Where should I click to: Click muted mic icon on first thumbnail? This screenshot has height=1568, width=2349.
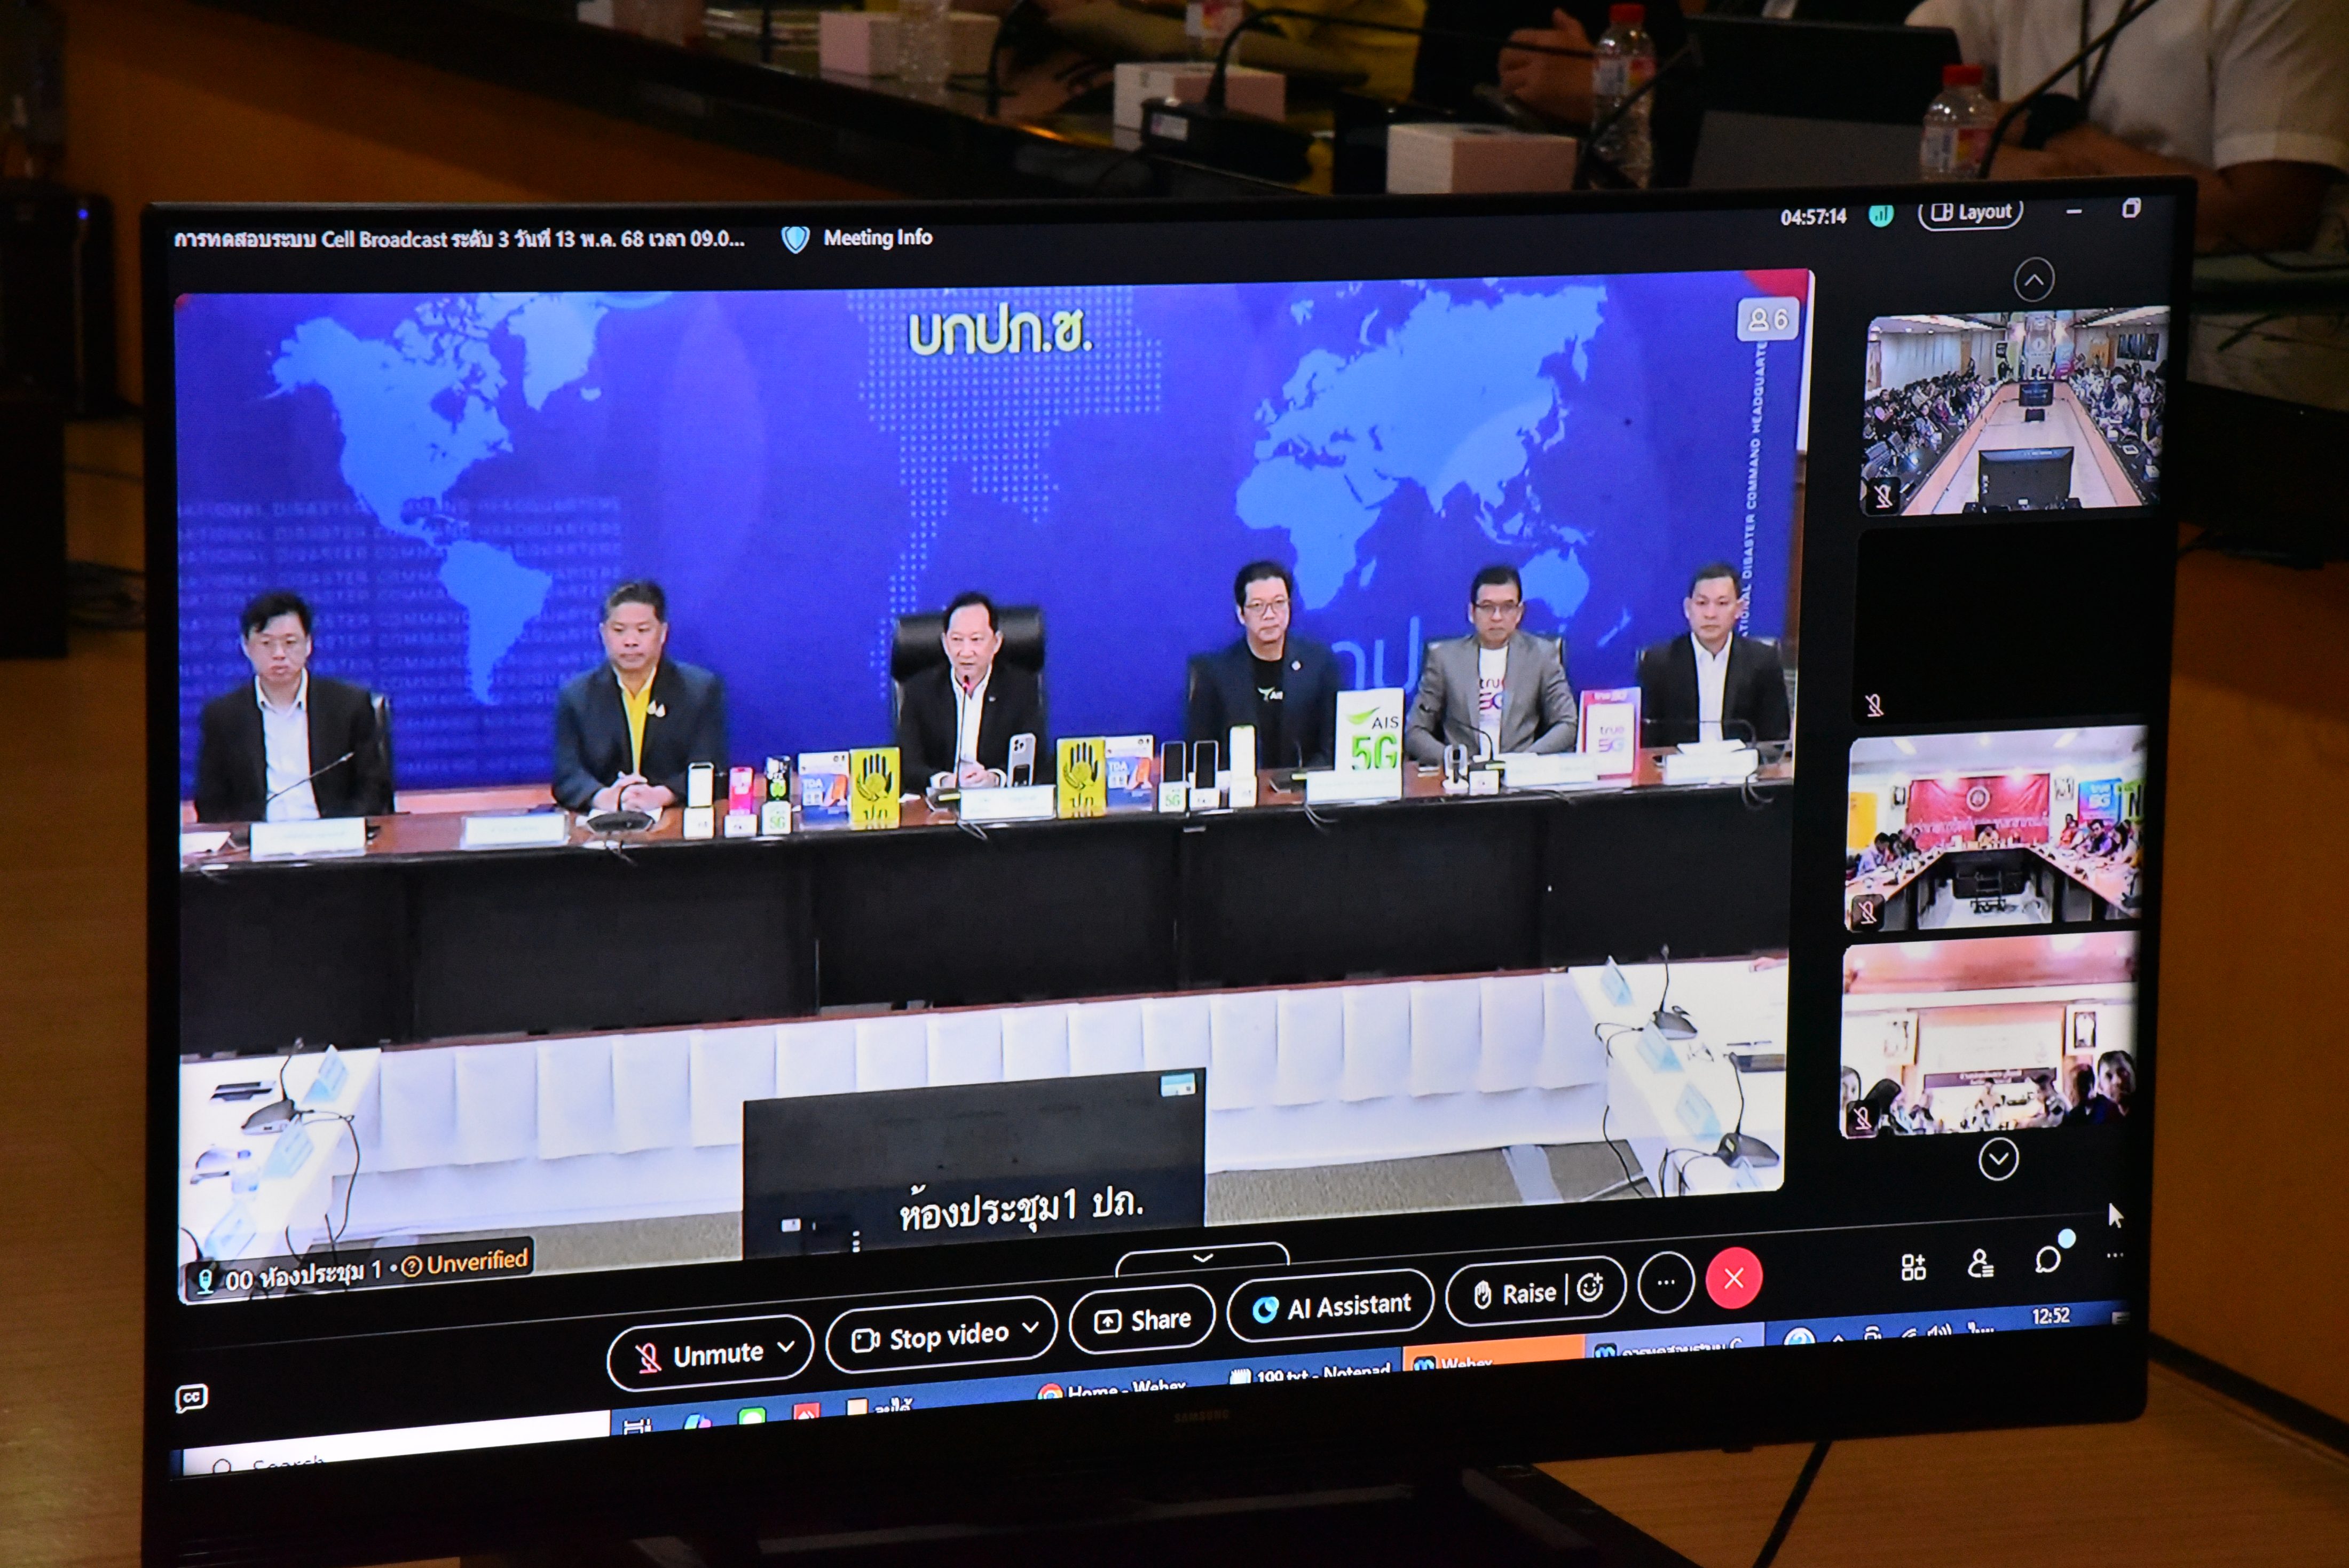point(1884,496)
